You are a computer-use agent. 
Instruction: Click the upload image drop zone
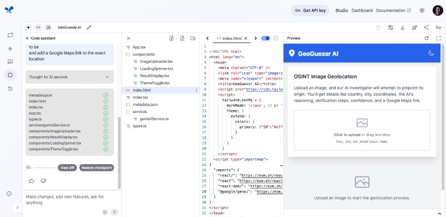[362, 130]
